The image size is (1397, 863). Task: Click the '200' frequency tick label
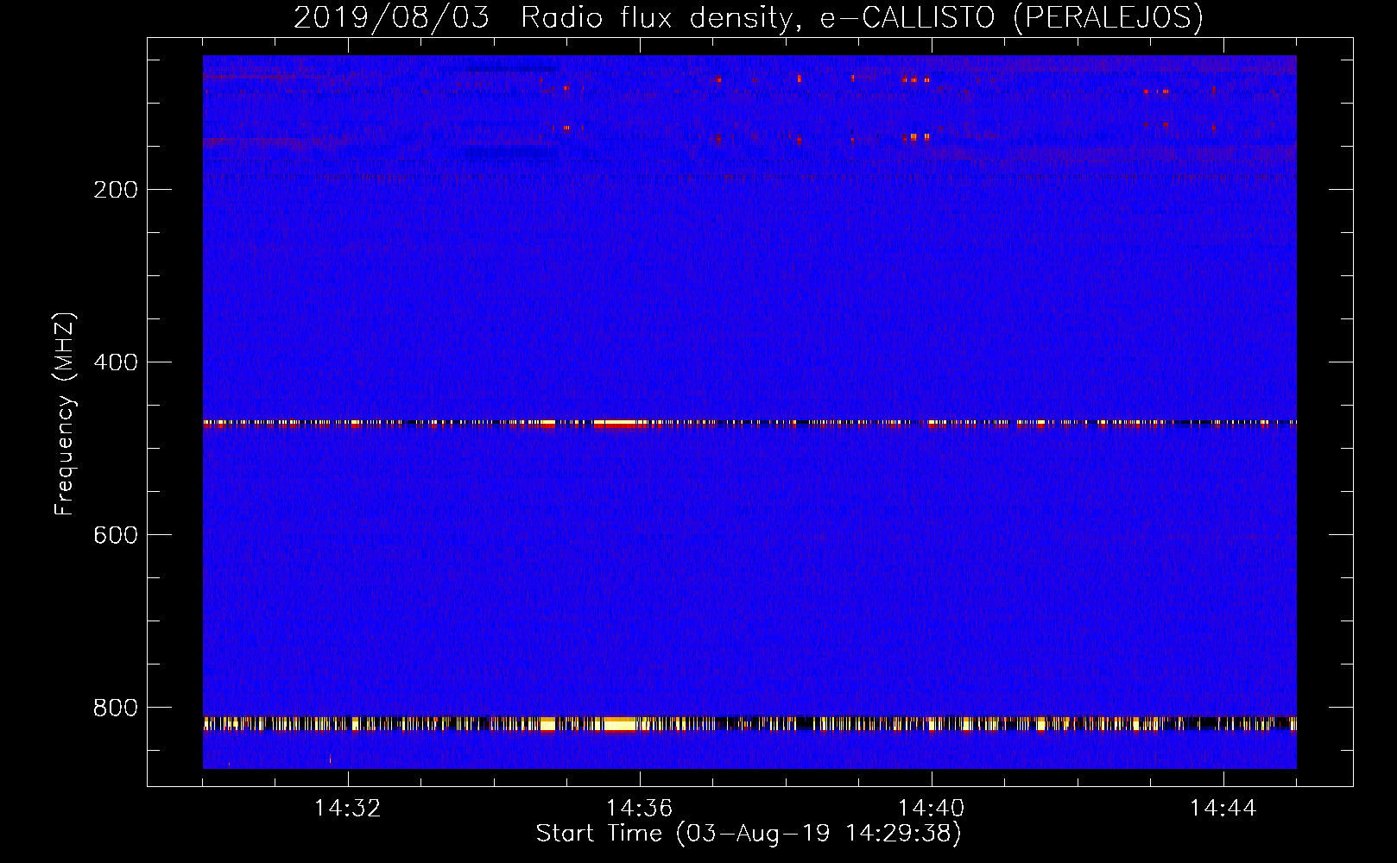[116, 190]
